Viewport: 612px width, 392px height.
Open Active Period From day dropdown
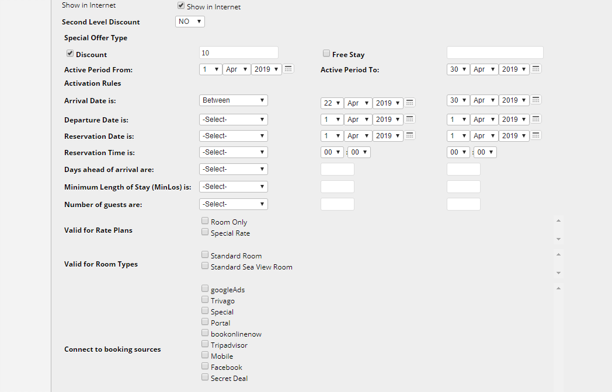210,69
